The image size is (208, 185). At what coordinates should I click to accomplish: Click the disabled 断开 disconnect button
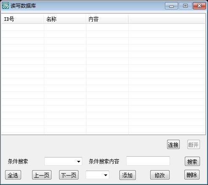point(193,144)
